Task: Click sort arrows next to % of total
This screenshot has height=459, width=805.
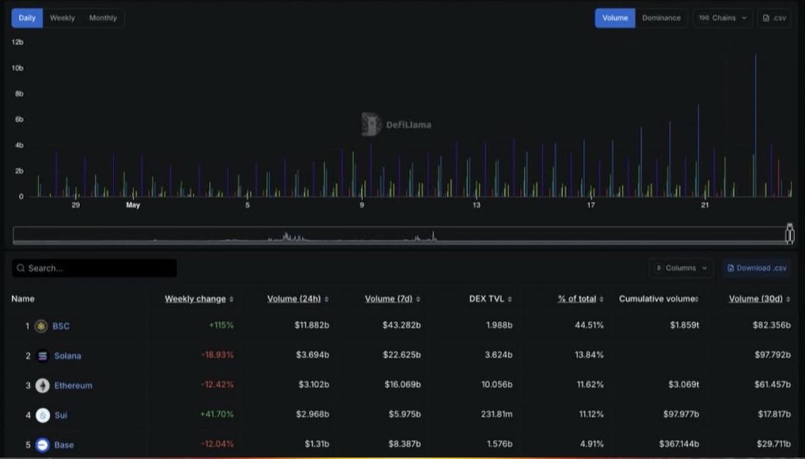Action: pyautogui.click(x=601, y=299)
